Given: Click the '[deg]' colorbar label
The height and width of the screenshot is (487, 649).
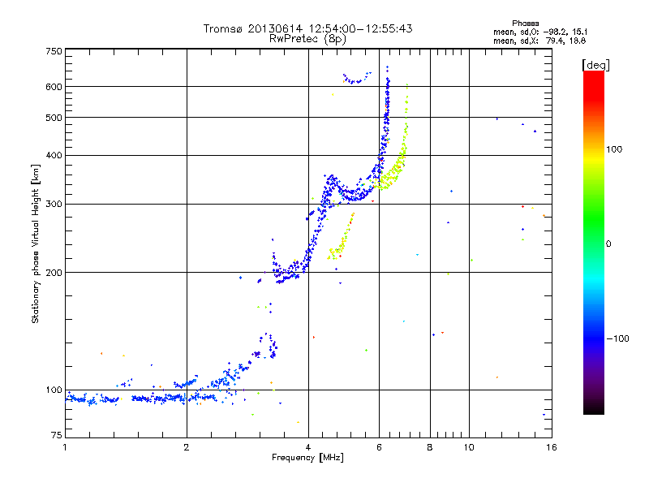Looking at the screenshot, I should [x=595, y=65].
